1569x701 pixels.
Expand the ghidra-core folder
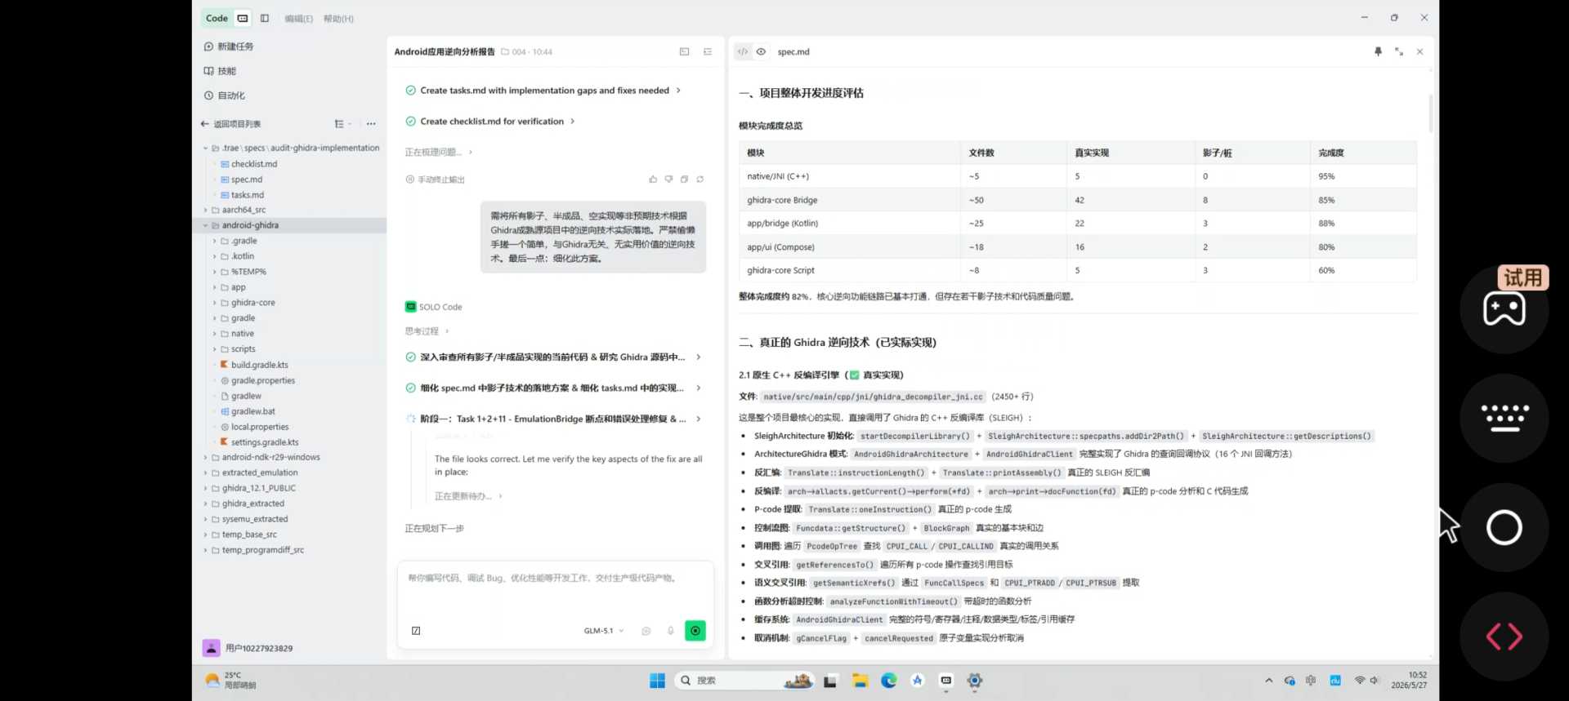215,303
